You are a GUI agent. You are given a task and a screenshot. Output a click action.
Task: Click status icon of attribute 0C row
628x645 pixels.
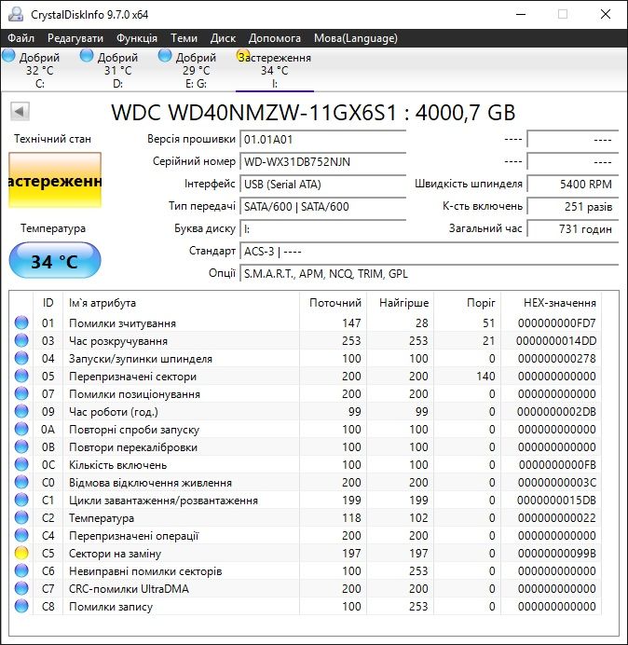[21, 464]
